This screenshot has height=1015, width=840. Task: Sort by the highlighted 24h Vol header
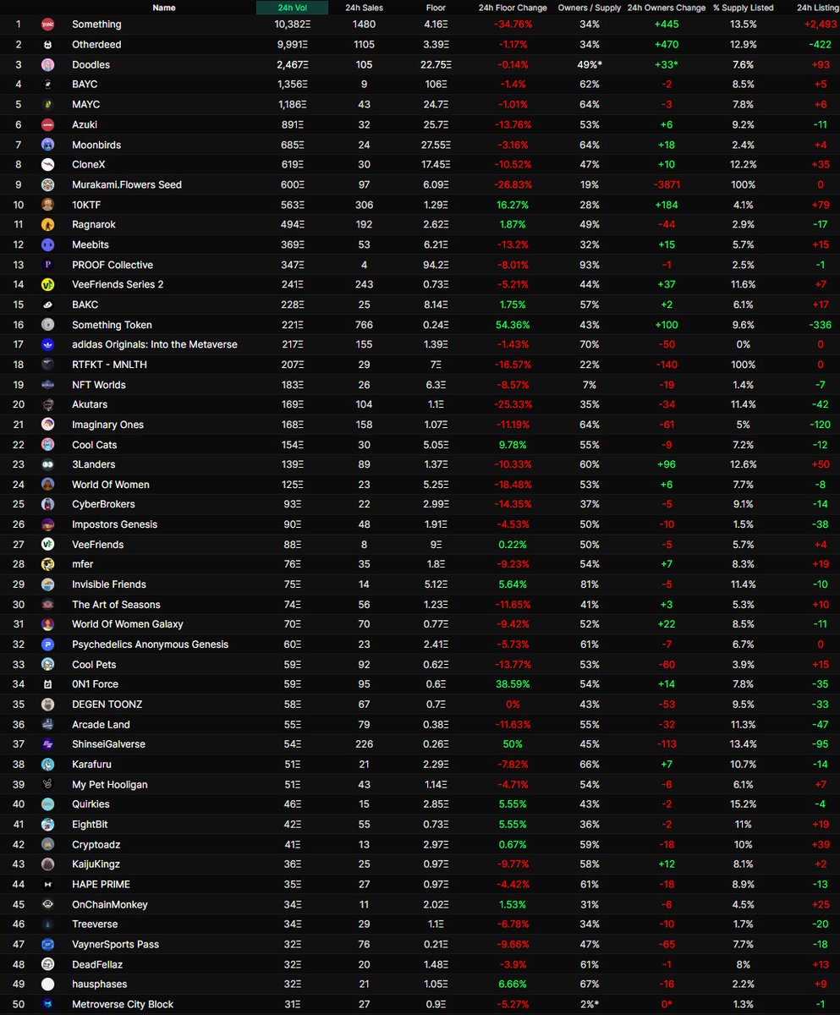click(292, 8)
